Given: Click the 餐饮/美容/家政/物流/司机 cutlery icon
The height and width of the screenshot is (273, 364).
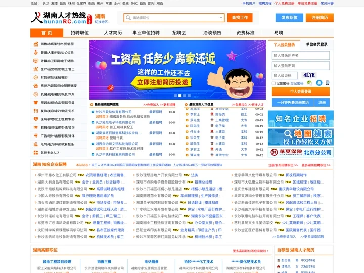Looking at the screenshot, I should [x=36, y=111].
